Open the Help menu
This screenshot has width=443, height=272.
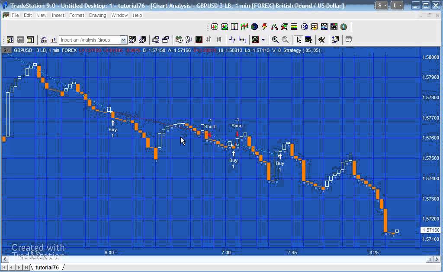pos(137,15)
